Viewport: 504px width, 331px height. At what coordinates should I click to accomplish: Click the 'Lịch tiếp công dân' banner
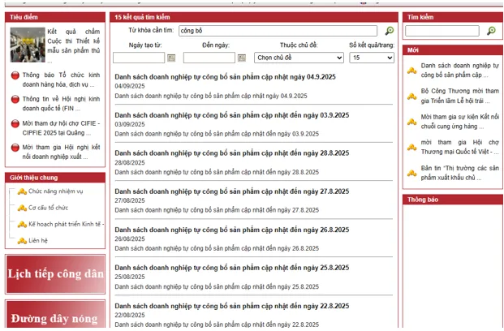click(x=55, y=274)
